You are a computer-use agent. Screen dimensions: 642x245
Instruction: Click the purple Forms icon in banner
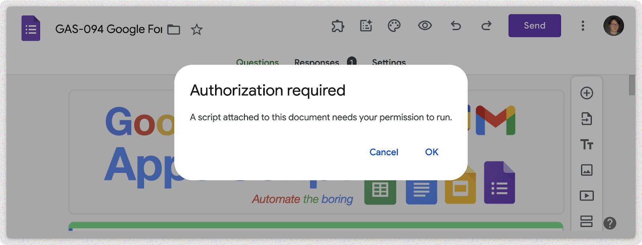(500, 182)
